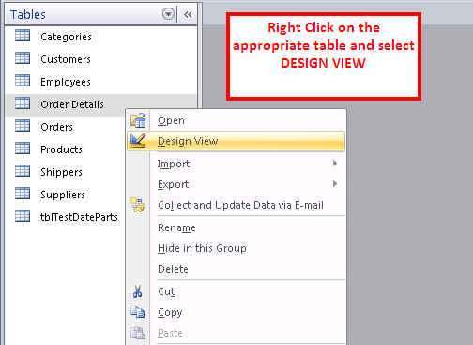Screen dimensions: 473x345
Task: Click the Copy pages icon
Action: coord(138,312)
